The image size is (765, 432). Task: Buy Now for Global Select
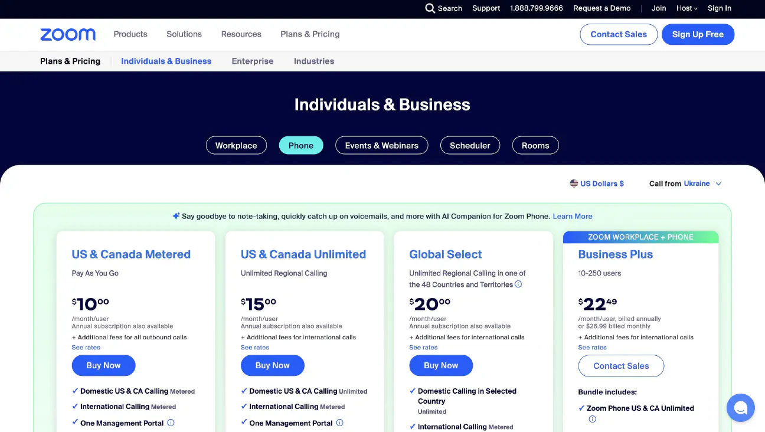[441, 365]
